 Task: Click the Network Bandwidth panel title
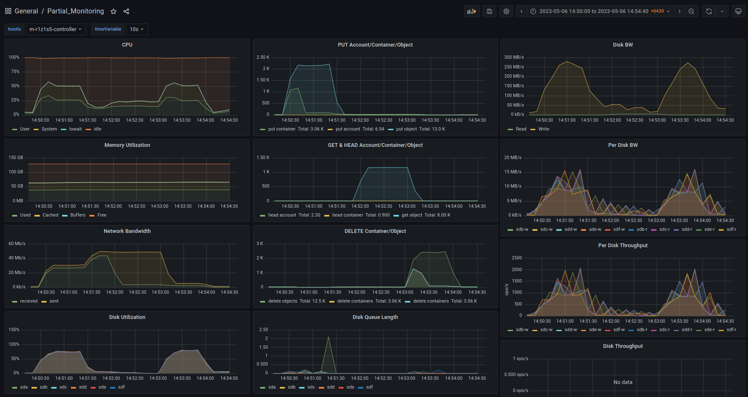click(x=127, y=231)
